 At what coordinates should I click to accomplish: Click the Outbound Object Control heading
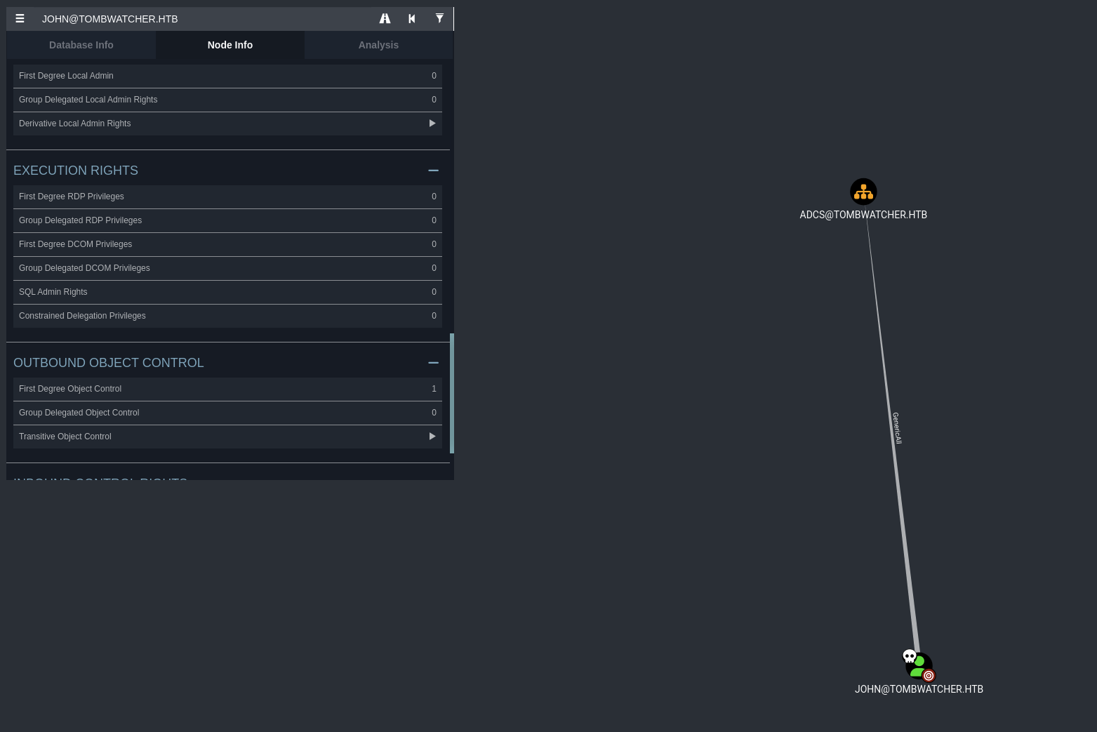click(109, 363)
